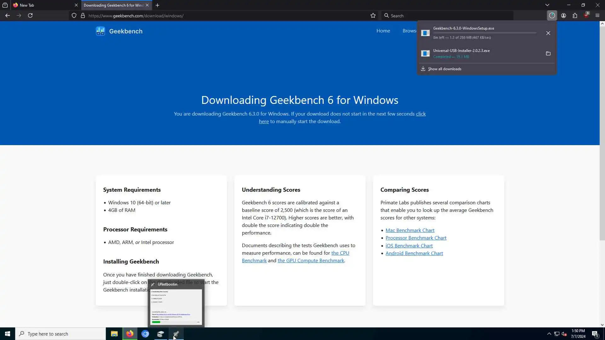The height and width of the screenshot is (340, 605).
Task: Click the UNetbootin window preview thumbnail
Action: (x=176, y=307)
